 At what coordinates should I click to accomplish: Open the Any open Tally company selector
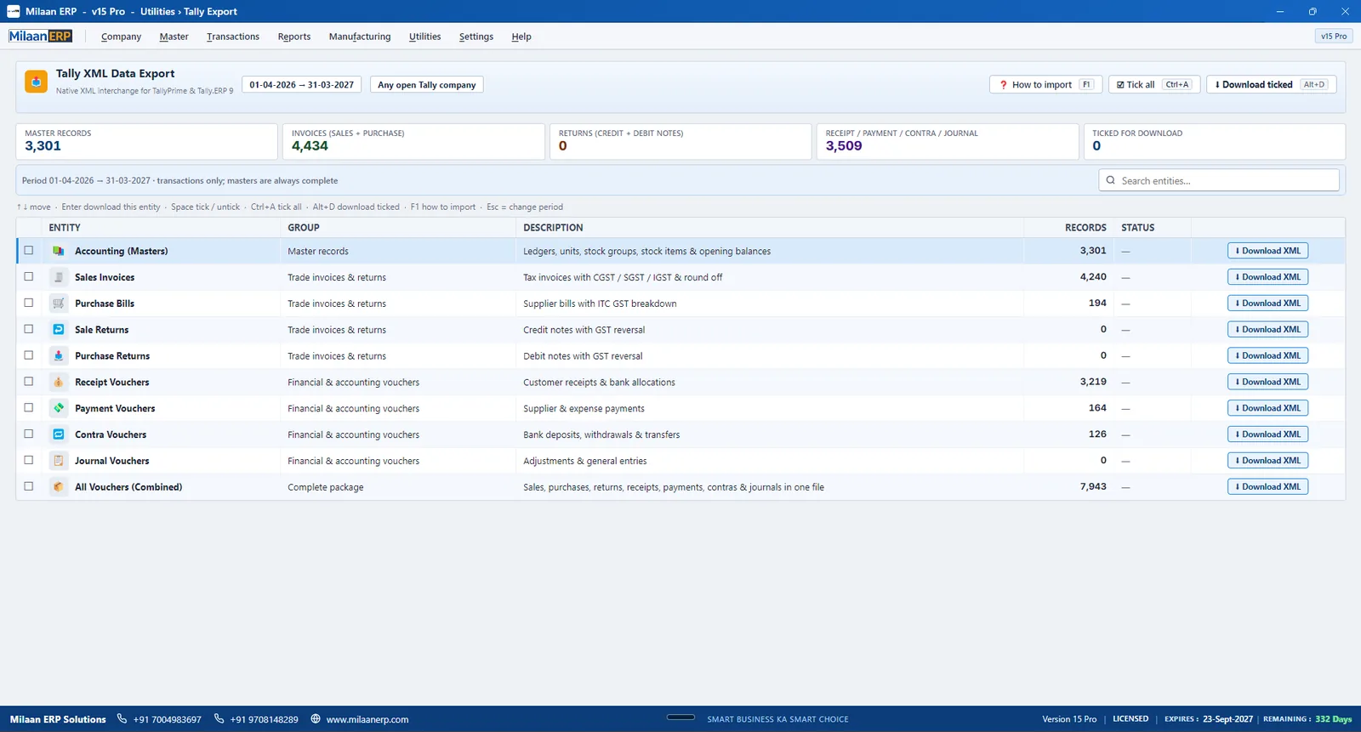pyautogui.click(x=427, y=85)
